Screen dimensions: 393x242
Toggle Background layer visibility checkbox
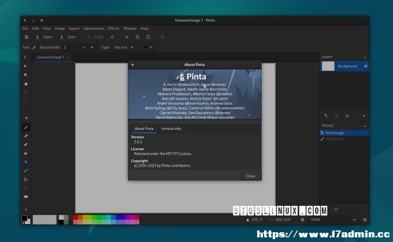(366, 66)
